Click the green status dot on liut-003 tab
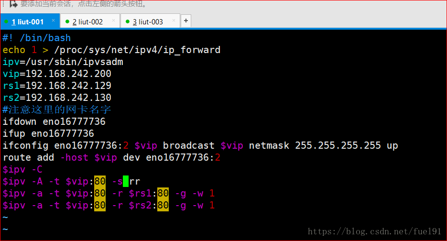 coord(128,22)
